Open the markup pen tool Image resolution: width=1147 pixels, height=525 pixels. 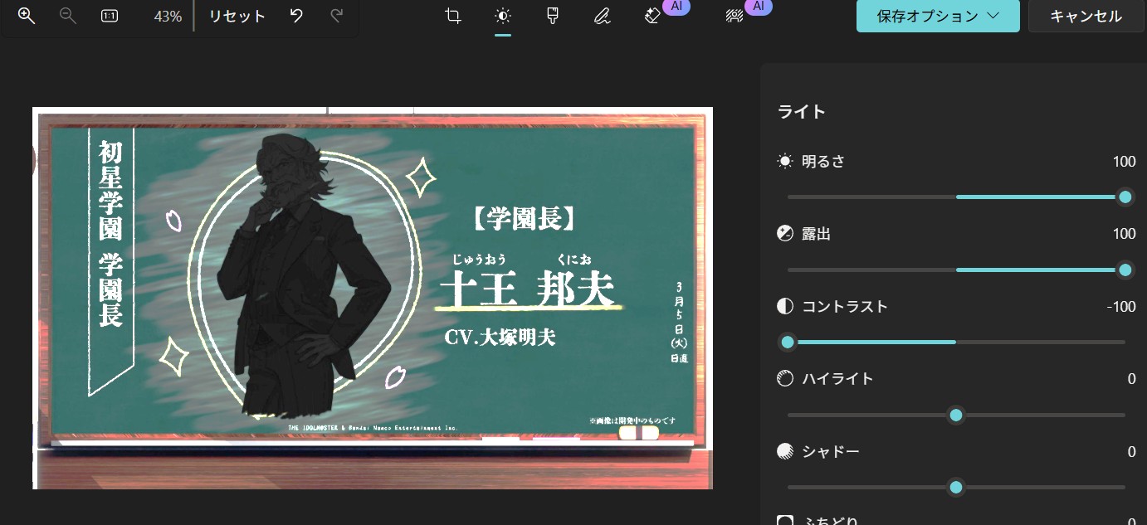coord(603,16)
